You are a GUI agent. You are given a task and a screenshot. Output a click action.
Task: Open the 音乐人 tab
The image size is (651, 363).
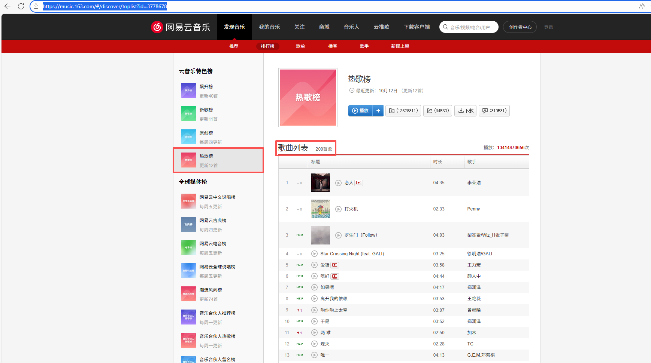coord(352,27)
